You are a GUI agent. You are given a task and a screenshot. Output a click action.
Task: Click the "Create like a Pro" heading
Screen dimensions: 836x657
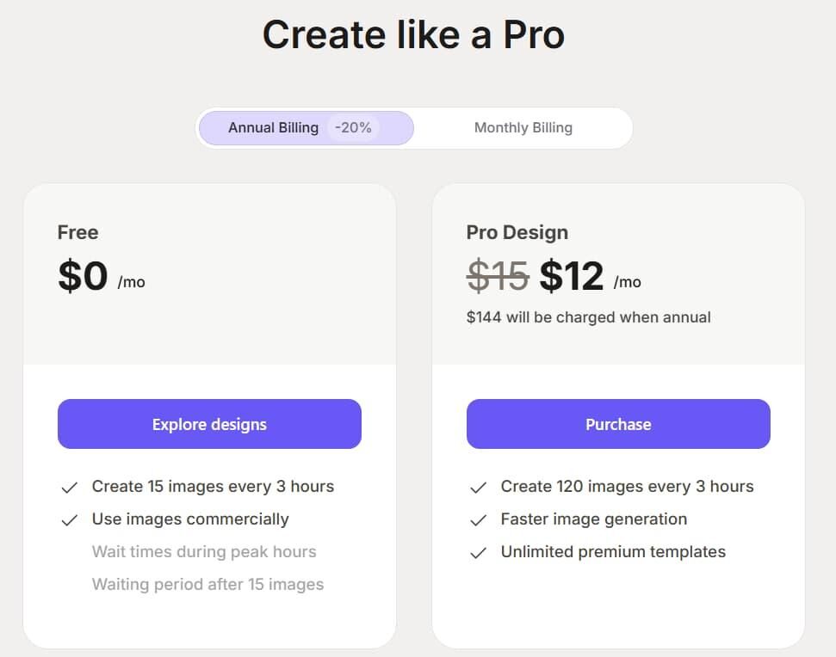pos(413,35)
